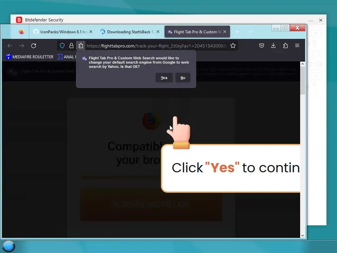View site security padlock info
Screen dimensions: 337x253
71,45
